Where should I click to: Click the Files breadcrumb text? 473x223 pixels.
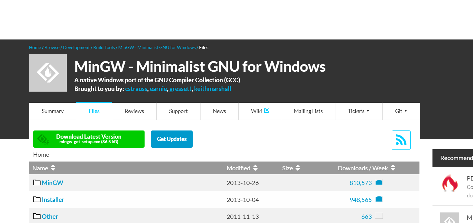point(204,48)
